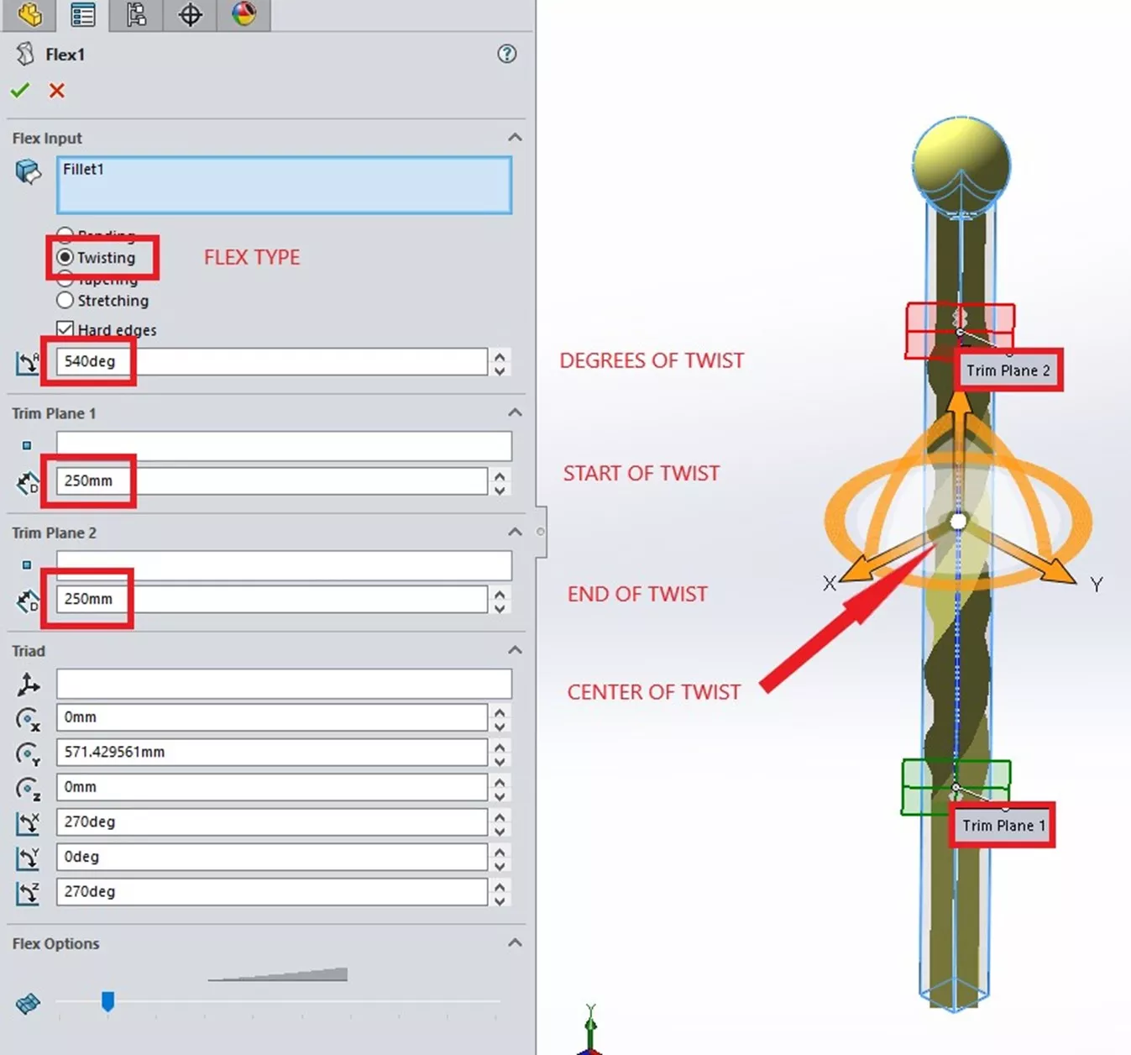The image size is (1131, 1055).
Task: Collapse the Trim Plane 1 group
Action: 515,412
